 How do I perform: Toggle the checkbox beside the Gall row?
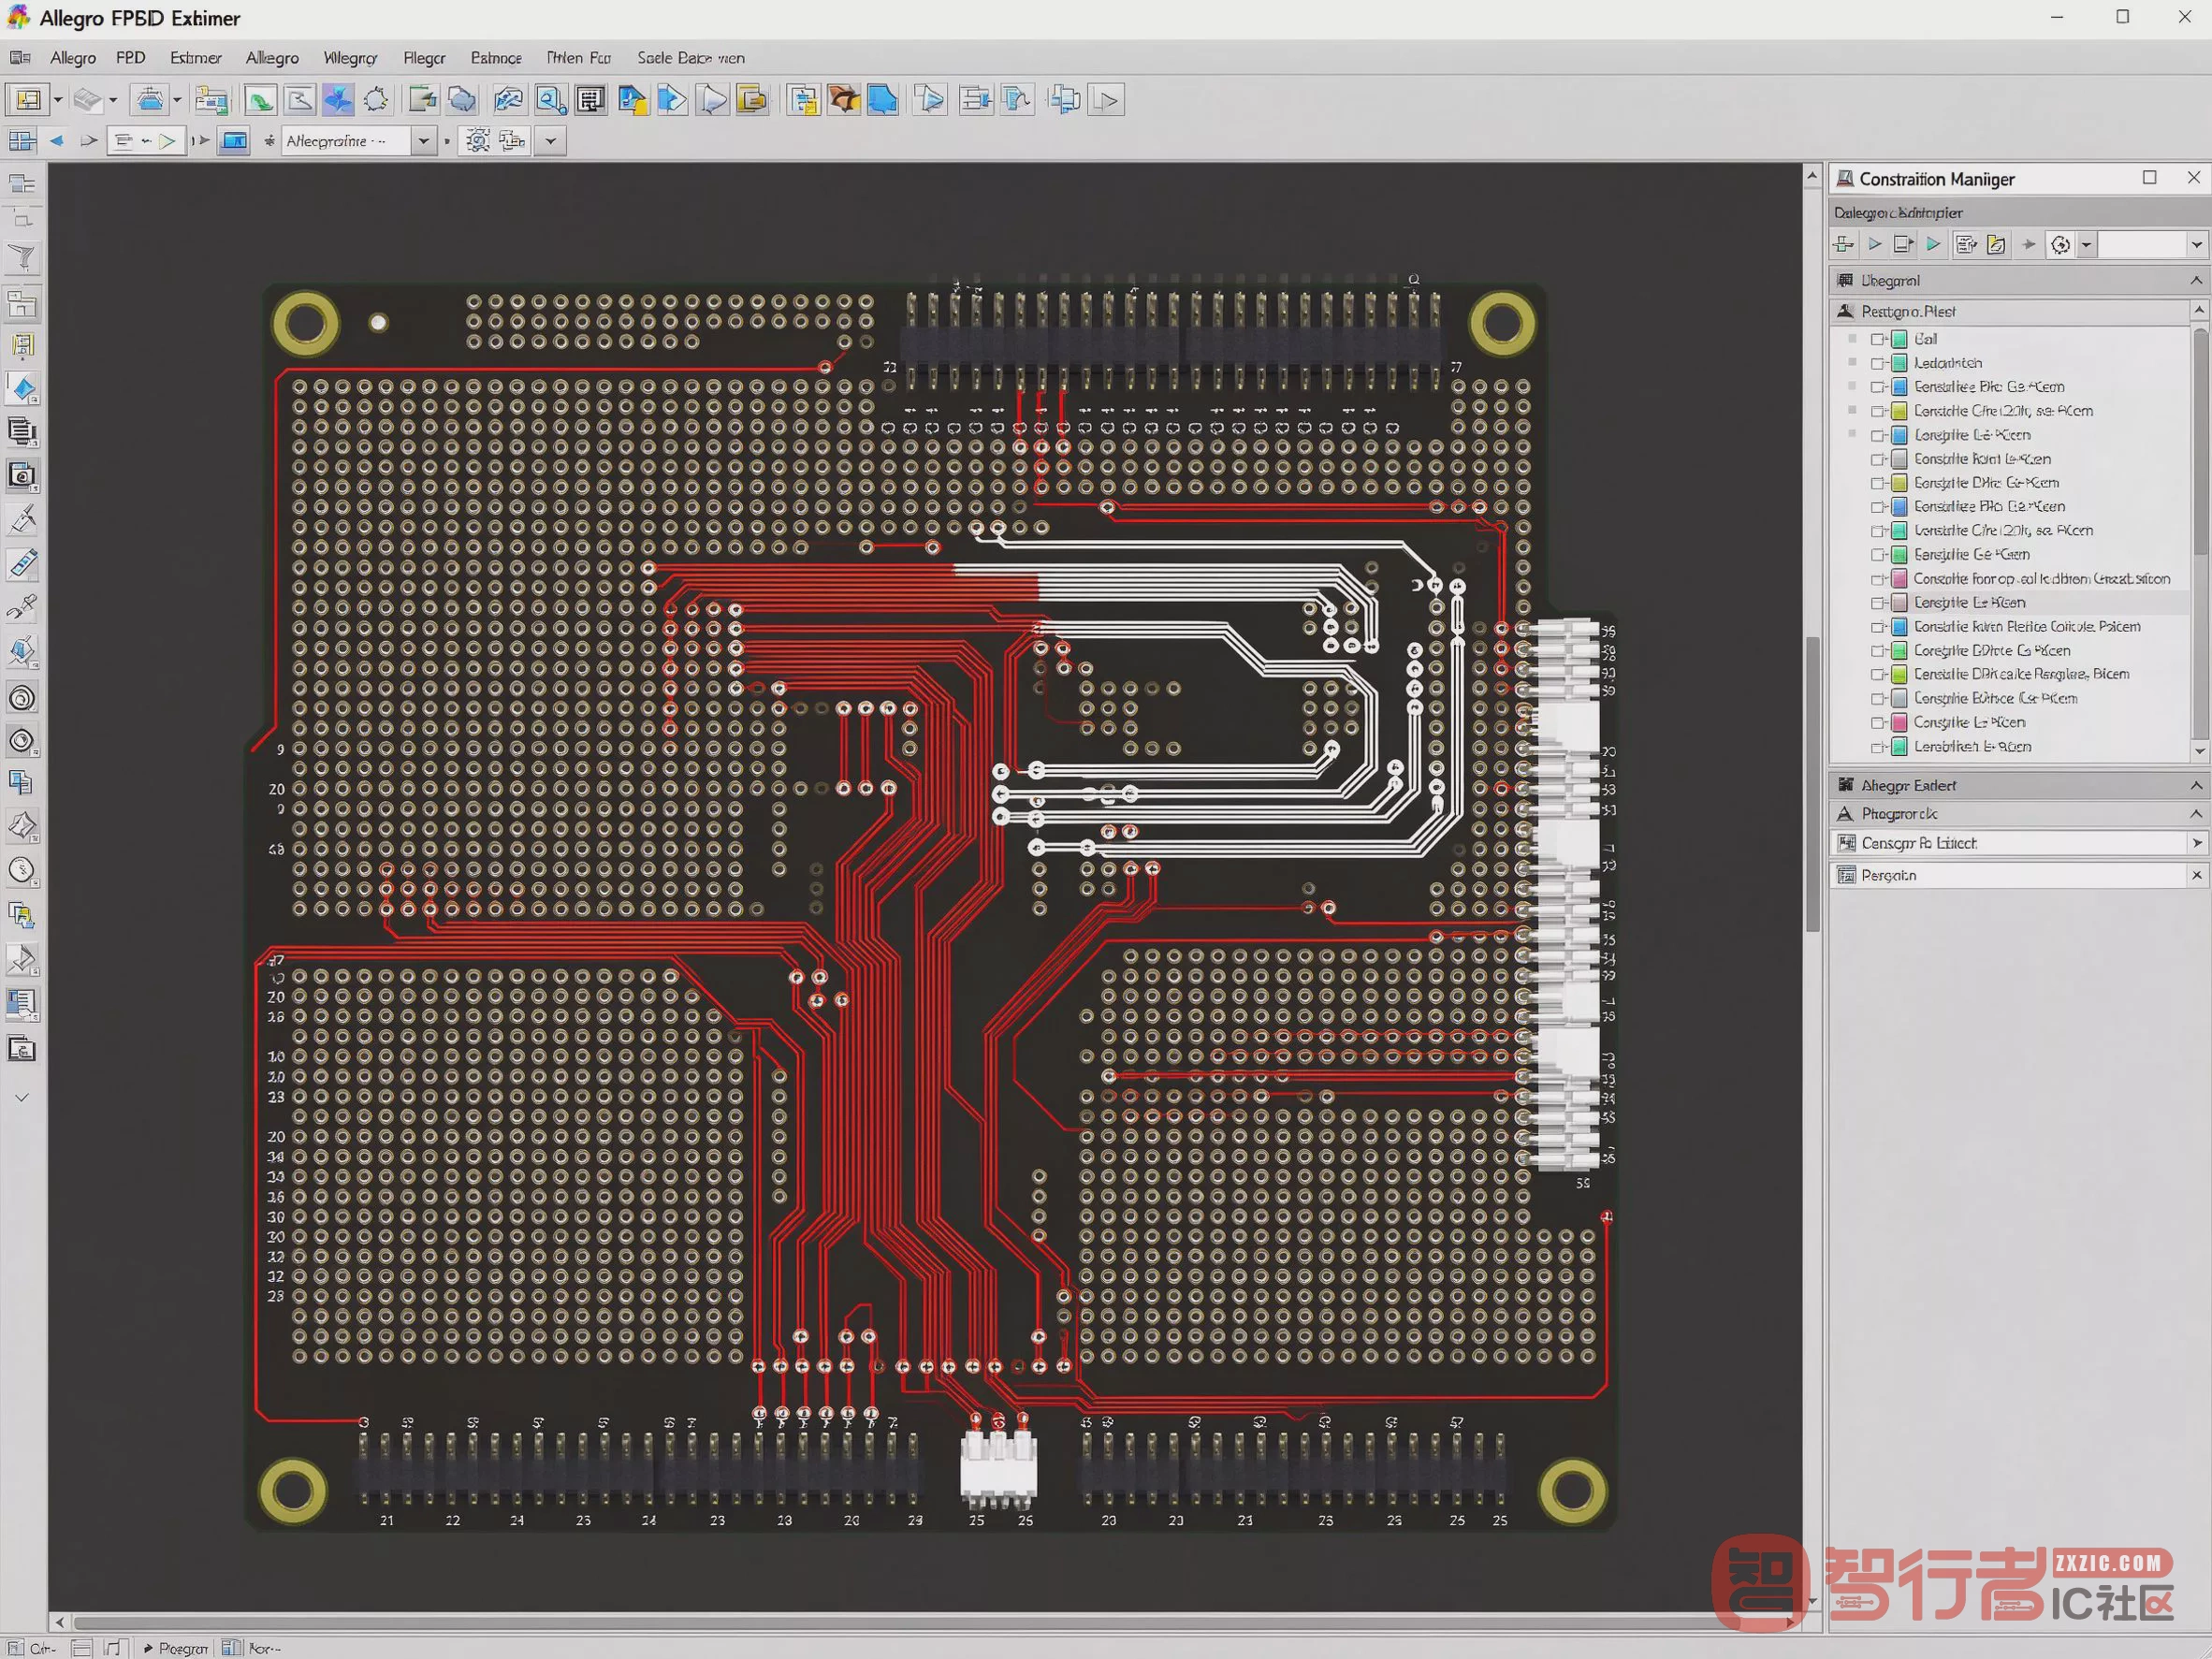coord(1877,339)
